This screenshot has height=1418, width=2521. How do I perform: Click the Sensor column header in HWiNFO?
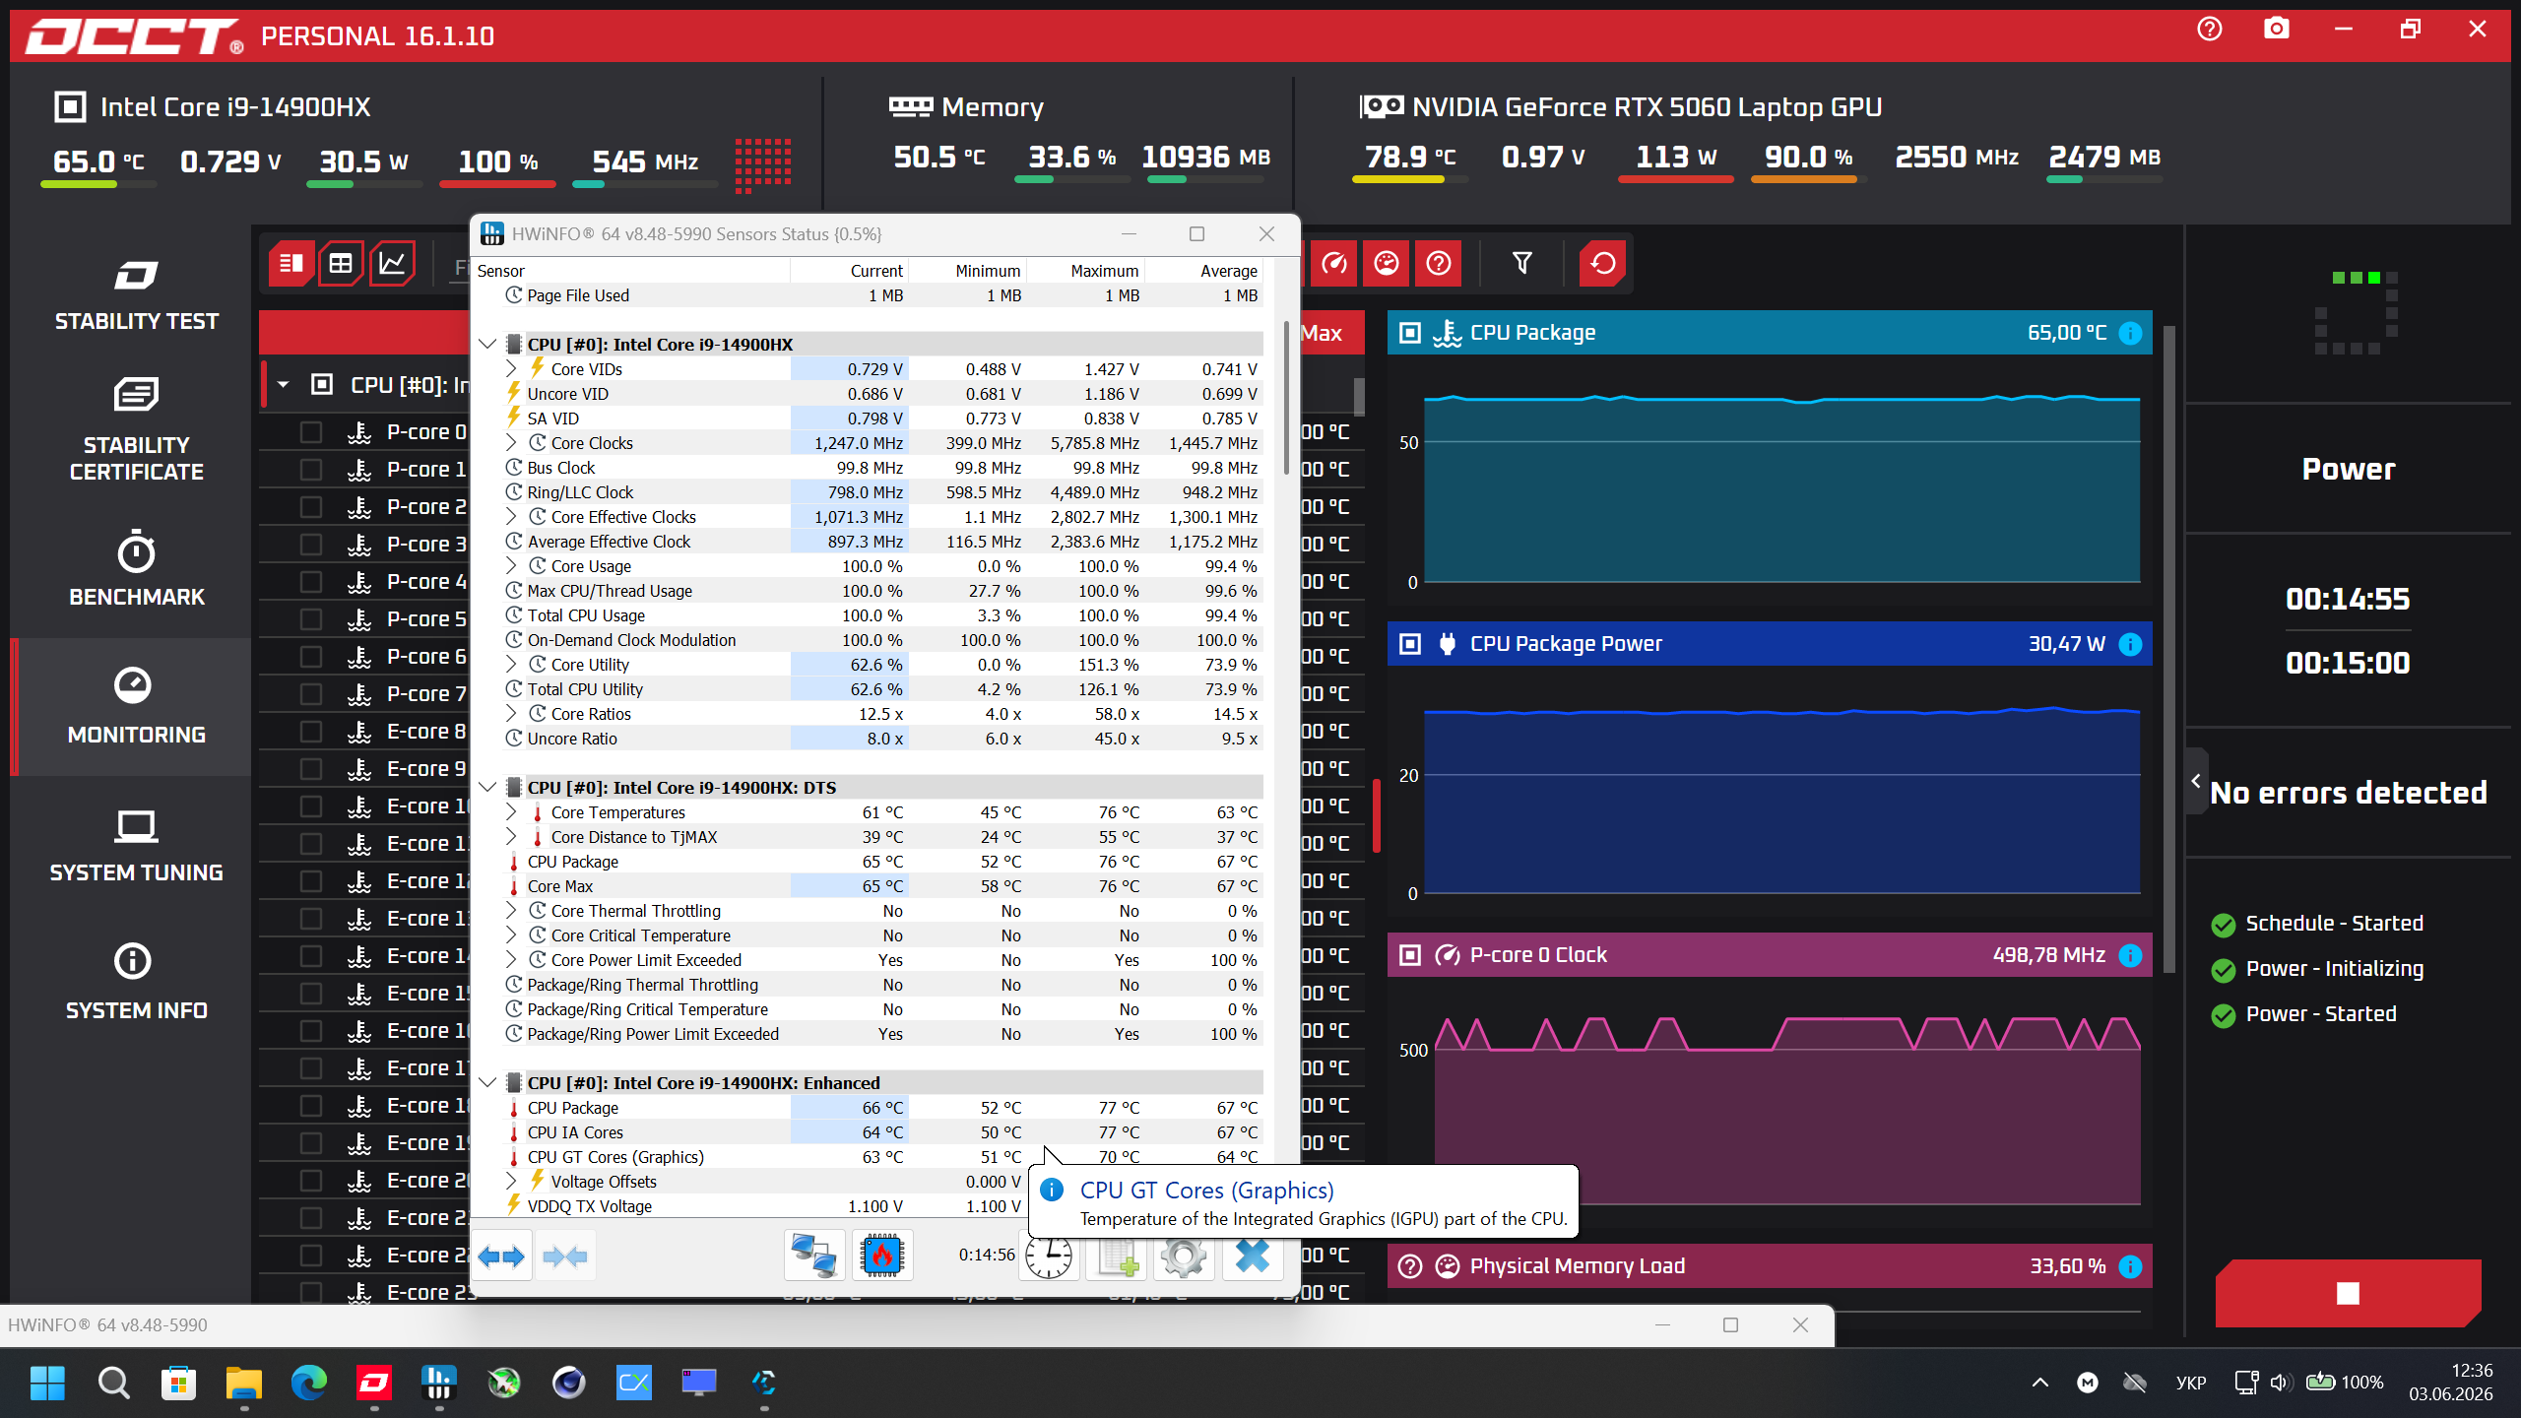click(x=631, y=271)
